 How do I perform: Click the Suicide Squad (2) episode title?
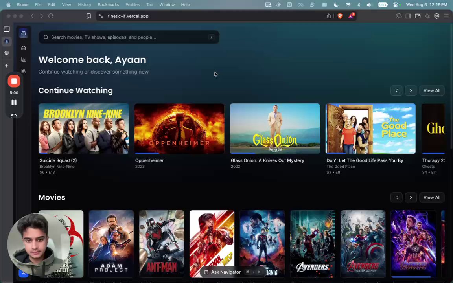click(x=58, y=160)
